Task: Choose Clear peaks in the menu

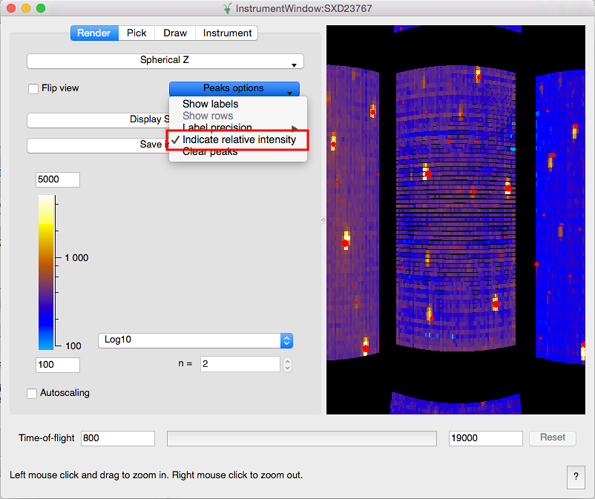Action: 210,152
